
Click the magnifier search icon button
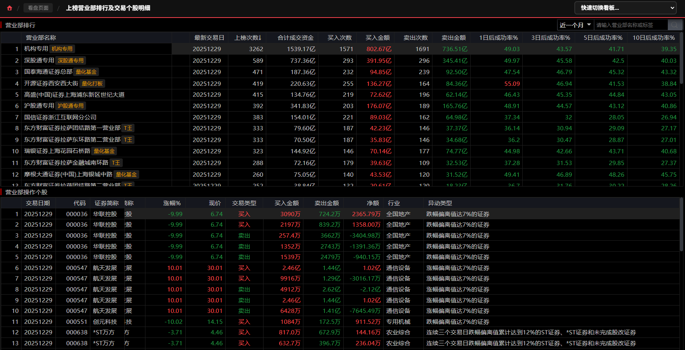675,25
